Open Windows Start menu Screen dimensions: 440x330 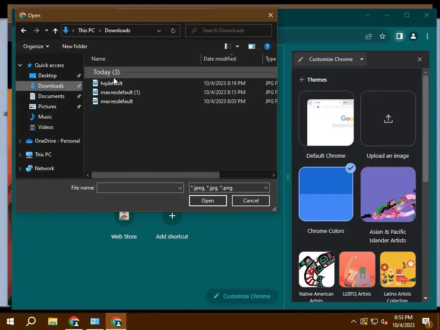coord(10,321)
